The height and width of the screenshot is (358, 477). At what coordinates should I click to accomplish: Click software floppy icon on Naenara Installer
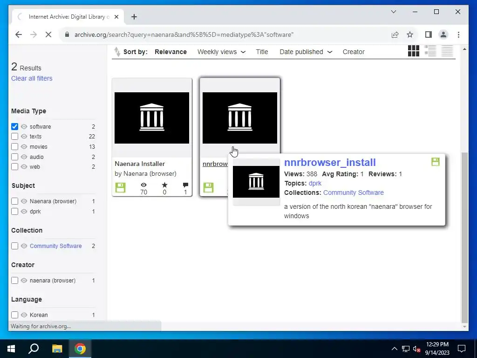click(121, 187)
